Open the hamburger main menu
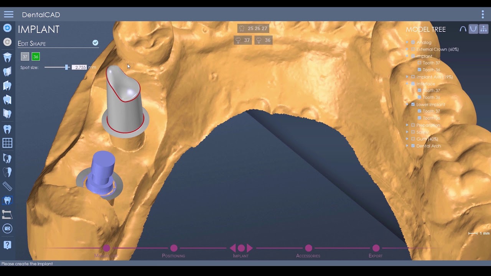 (8, 15)
